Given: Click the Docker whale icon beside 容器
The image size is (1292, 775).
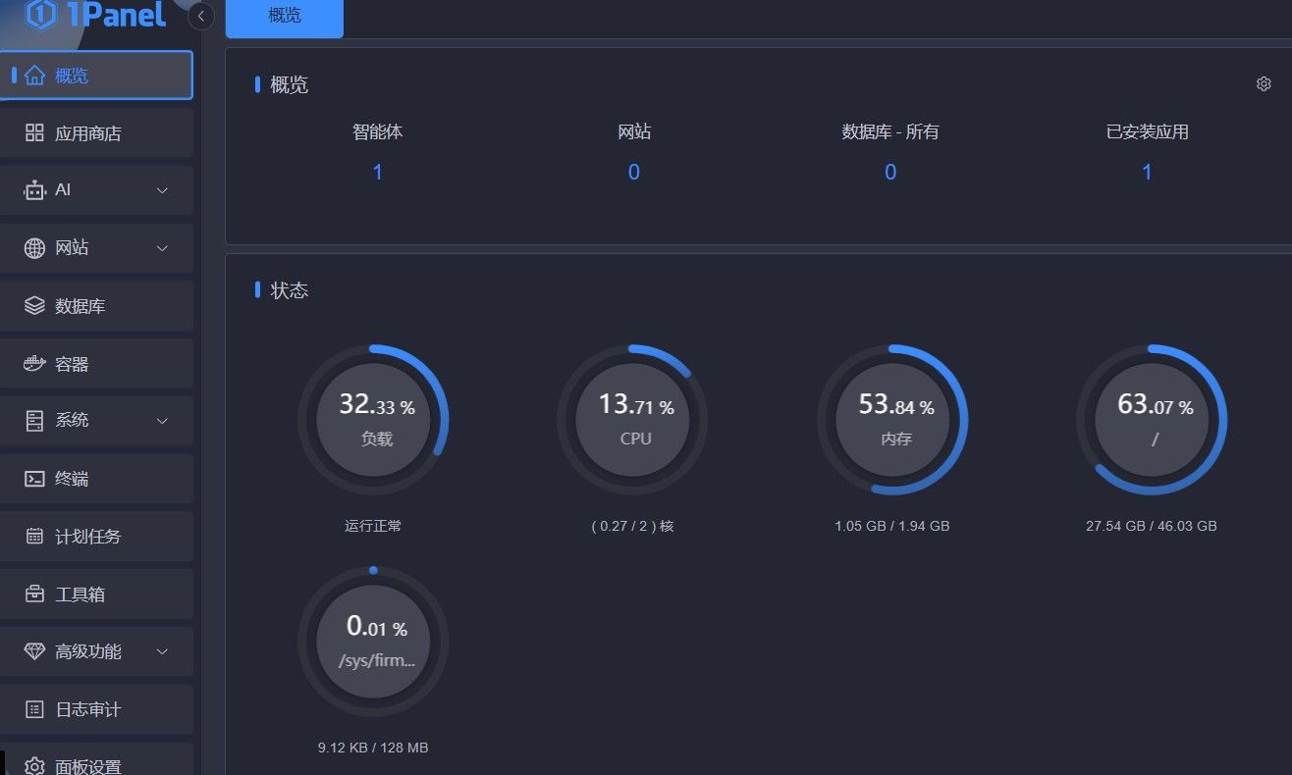Looking at the screenshot, I should pos(34,364).
